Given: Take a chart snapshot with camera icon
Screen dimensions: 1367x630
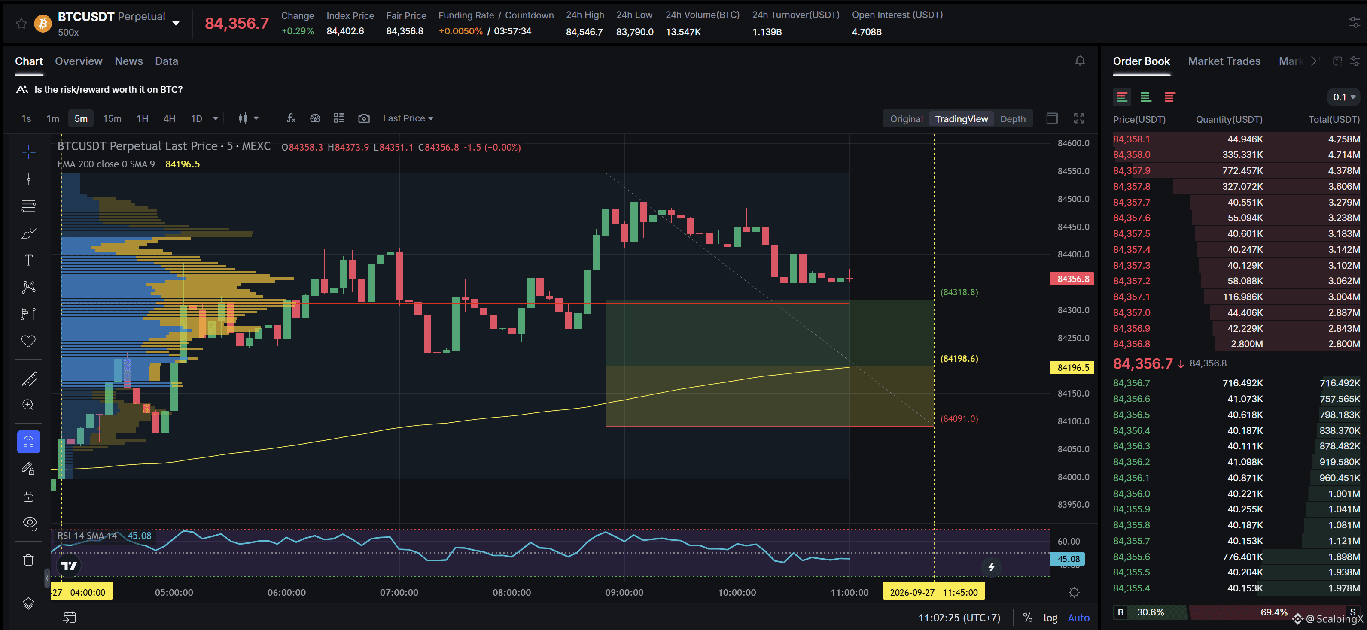Looking at the screenshot, I should (363, 118).
